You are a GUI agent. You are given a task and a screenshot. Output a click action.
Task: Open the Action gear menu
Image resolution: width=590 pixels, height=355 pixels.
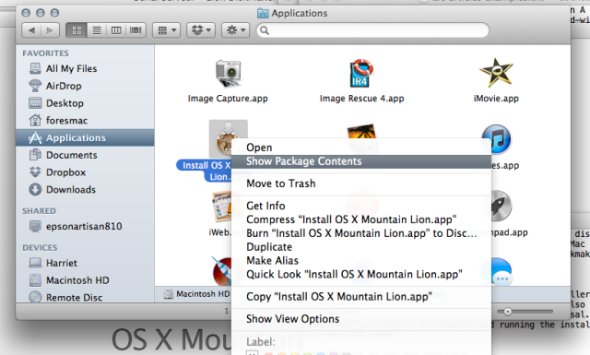236,30
